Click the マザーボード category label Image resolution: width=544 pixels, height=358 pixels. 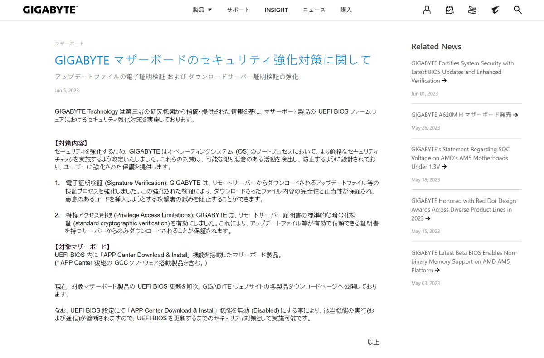tap(69, 44)
